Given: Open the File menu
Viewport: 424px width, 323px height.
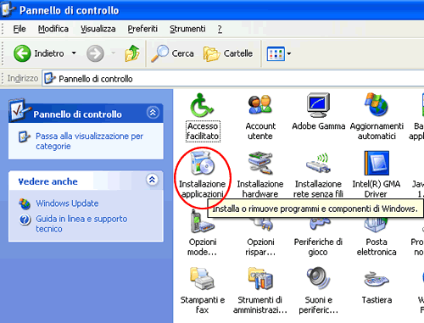Looking at the screenshot, I should pyautogui.click(x=20, y=29).
